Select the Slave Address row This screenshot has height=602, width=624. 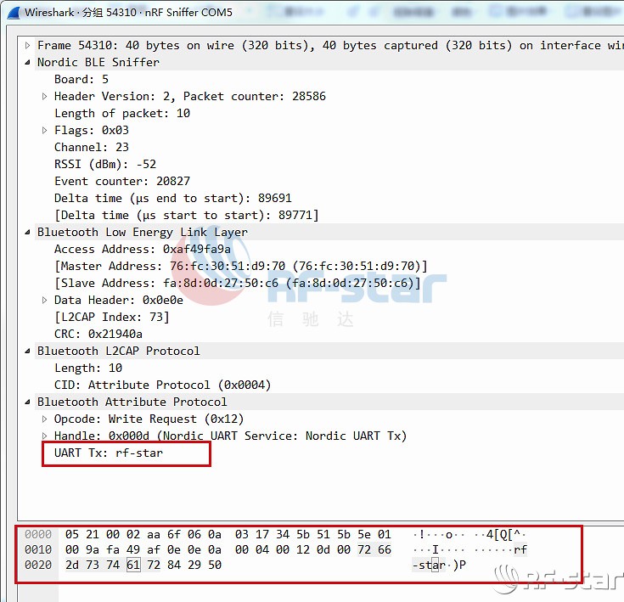238,284
